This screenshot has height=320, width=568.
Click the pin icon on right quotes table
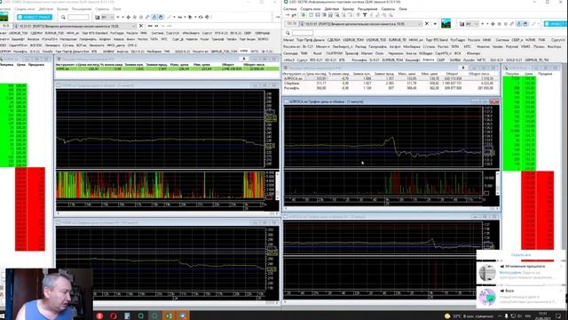pyautogui.click(x=463, y=68)
